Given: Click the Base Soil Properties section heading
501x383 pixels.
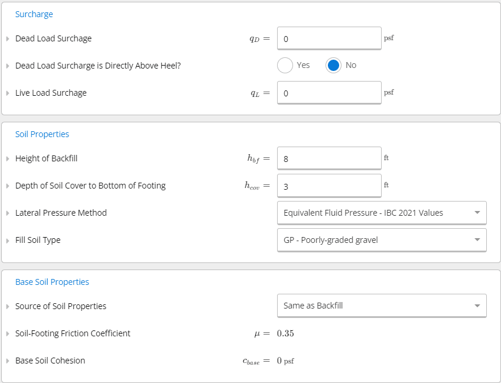Looking at the screenshot, I should click(52, 282).
